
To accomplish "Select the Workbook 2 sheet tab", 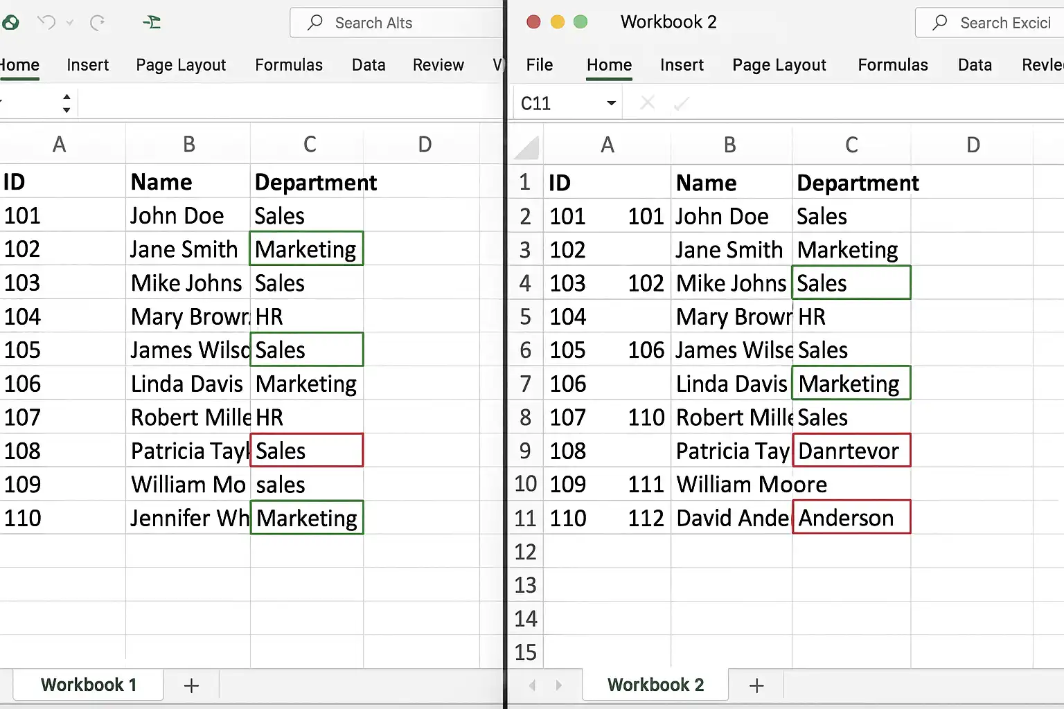I will click(655, 685).
